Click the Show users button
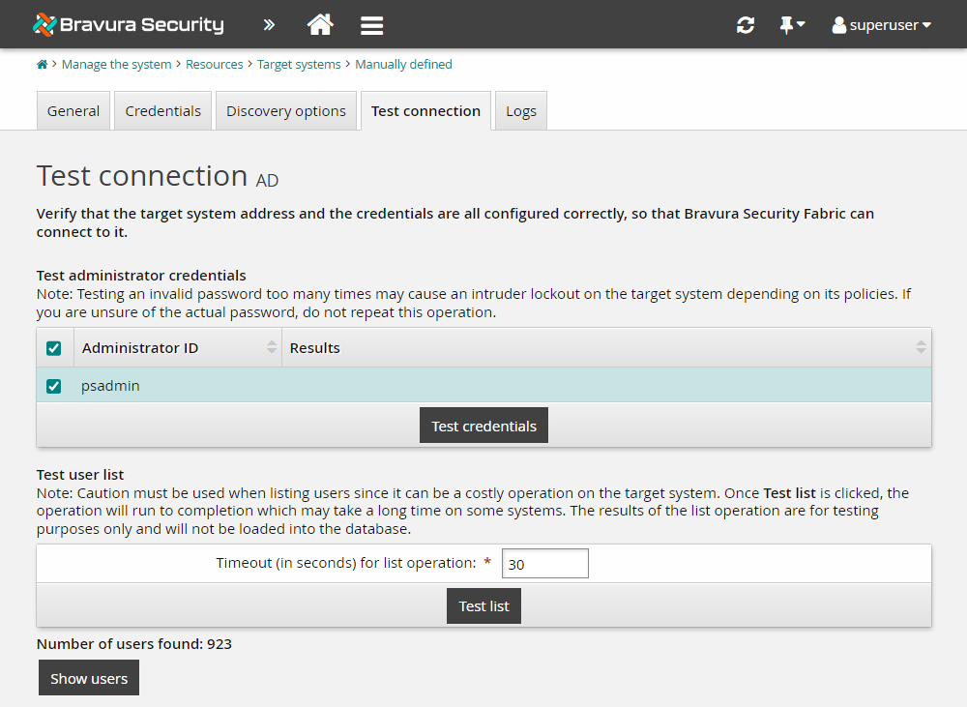This screenshot has height=707, width=967. tap(88, 677)
